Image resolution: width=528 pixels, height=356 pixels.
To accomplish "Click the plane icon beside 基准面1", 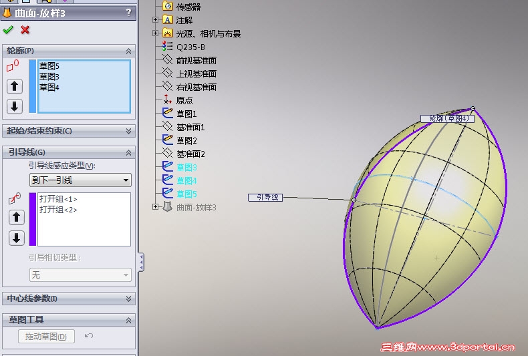I will [167, 126].
